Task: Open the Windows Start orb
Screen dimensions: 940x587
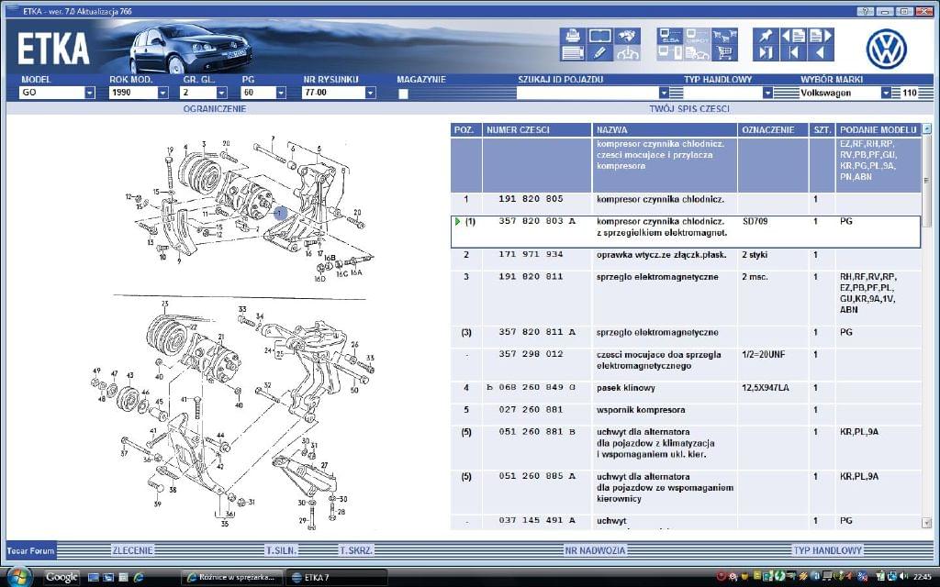Action: [18, 576]
